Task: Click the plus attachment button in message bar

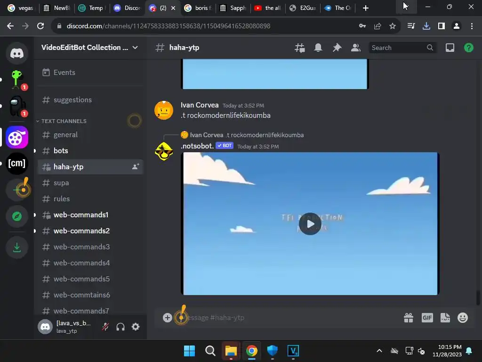Action: tap(168, 318)
